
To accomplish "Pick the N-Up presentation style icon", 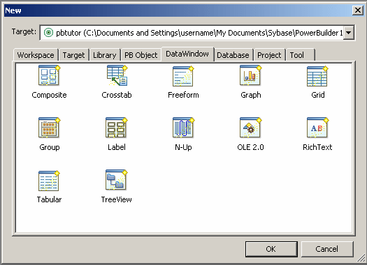I will [x=183, y=128].
